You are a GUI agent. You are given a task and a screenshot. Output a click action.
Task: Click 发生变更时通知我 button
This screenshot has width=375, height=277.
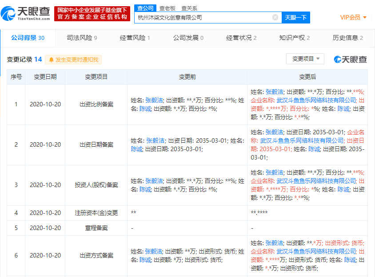pyautogui.click(x=73, y=60)
